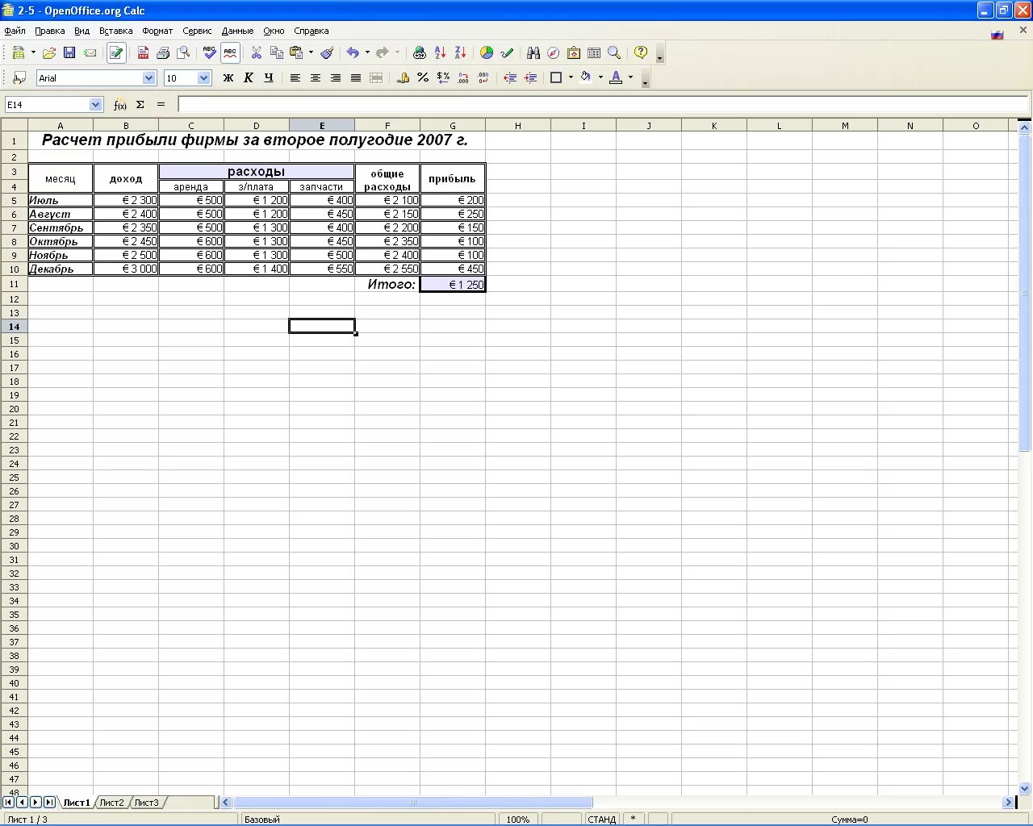
Task: Apply the Currency number format icon
Action: point(403,77)
